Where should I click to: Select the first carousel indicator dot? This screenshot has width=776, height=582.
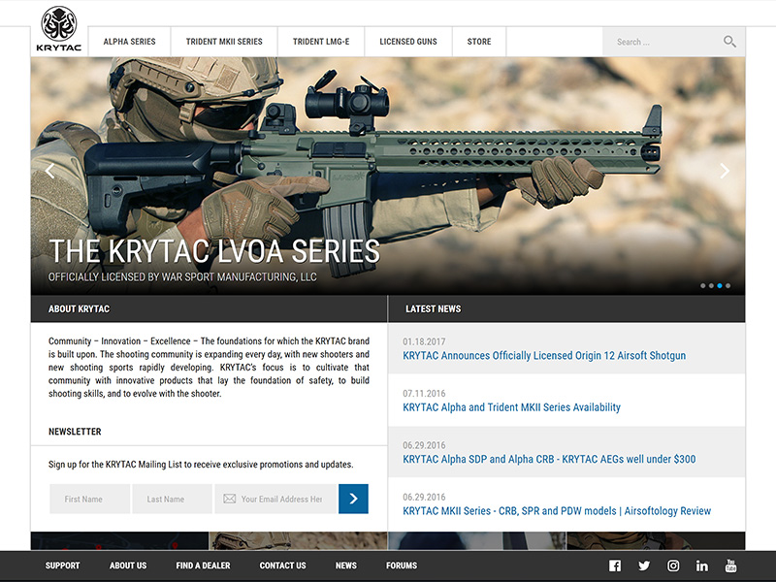[702, 286]
